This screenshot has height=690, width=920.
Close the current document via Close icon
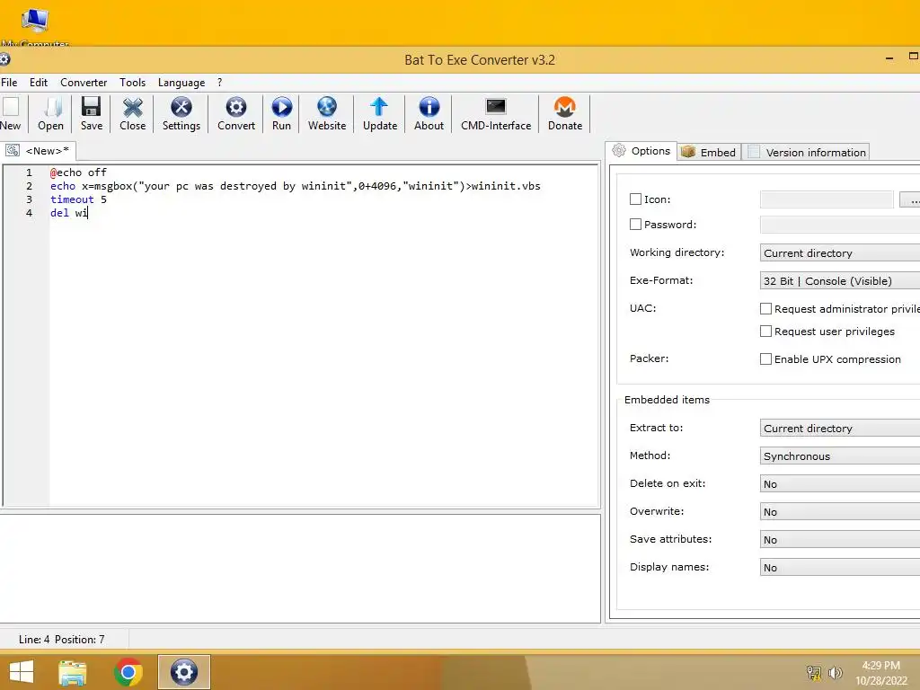coord(133,114)
